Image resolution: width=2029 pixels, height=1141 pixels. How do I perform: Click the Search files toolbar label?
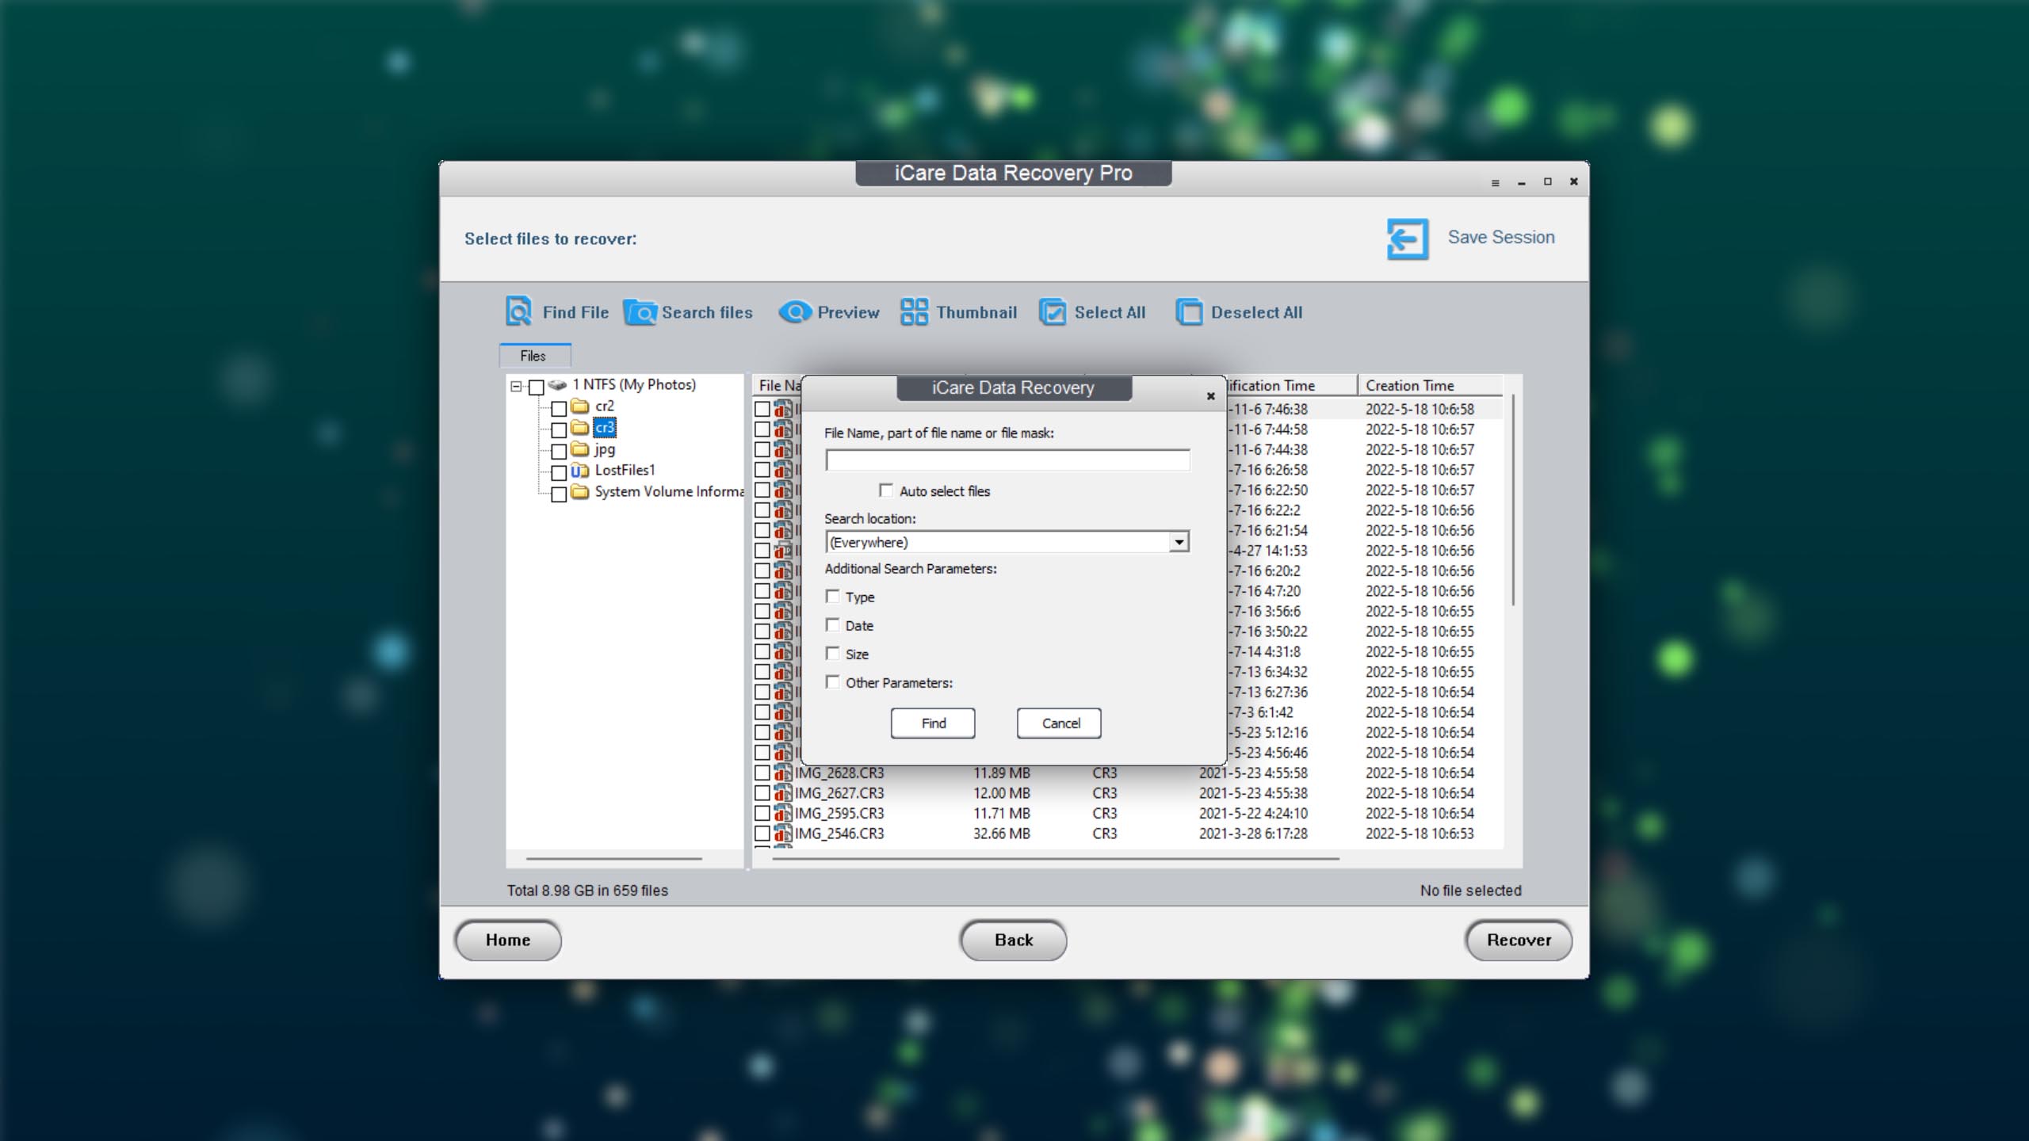[x=707, y=312]
